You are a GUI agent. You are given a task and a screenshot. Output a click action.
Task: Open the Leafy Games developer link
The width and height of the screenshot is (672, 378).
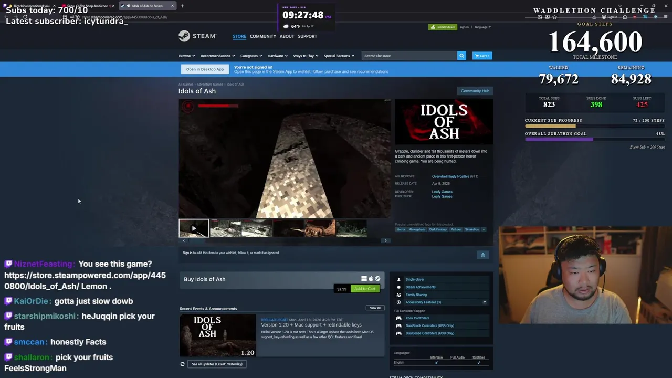coord(442,192)
